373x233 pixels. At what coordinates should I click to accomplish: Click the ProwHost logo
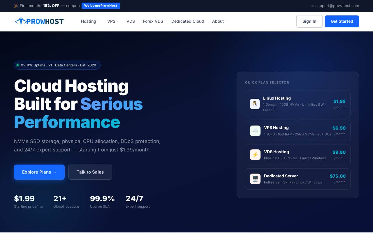tap(39, 21)
